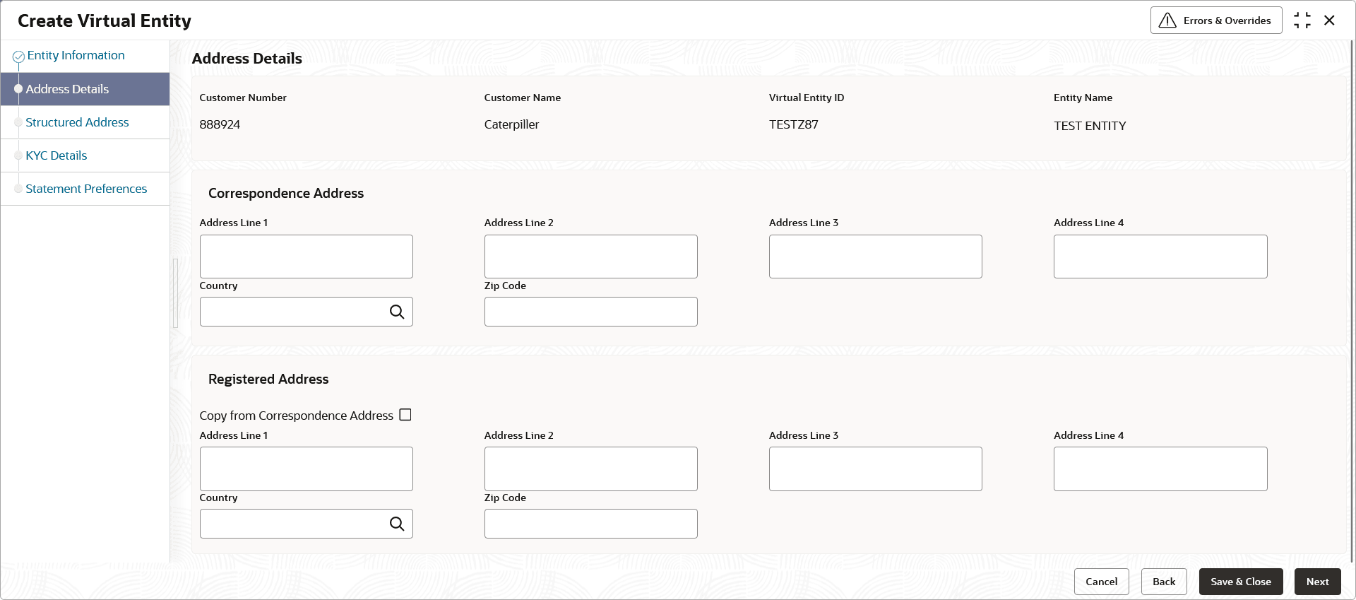Screen dimensions: 1356x600
Task: Open Registered Address country search lookup
Action: pos(397,524)
